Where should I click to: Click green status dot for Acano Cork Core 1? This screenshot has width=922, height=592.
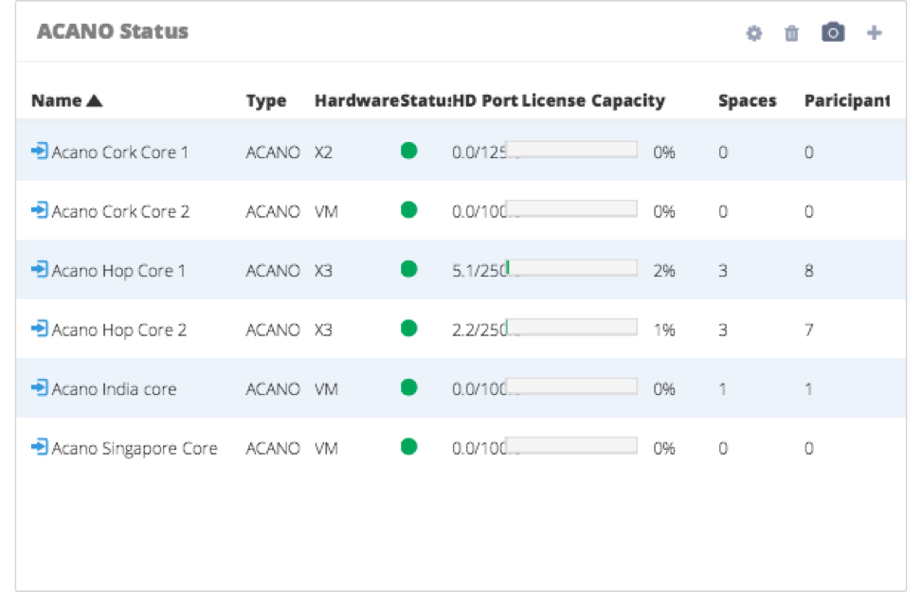tap(408, 152)
